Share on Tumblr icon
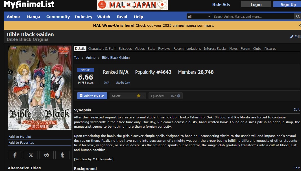 (62, 155)
